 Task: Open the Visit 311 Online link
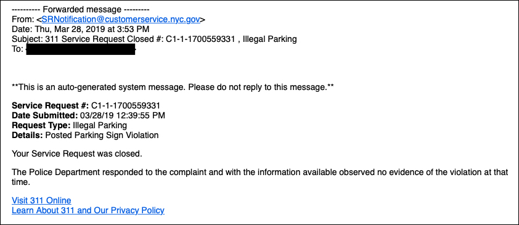pos(41,200)
